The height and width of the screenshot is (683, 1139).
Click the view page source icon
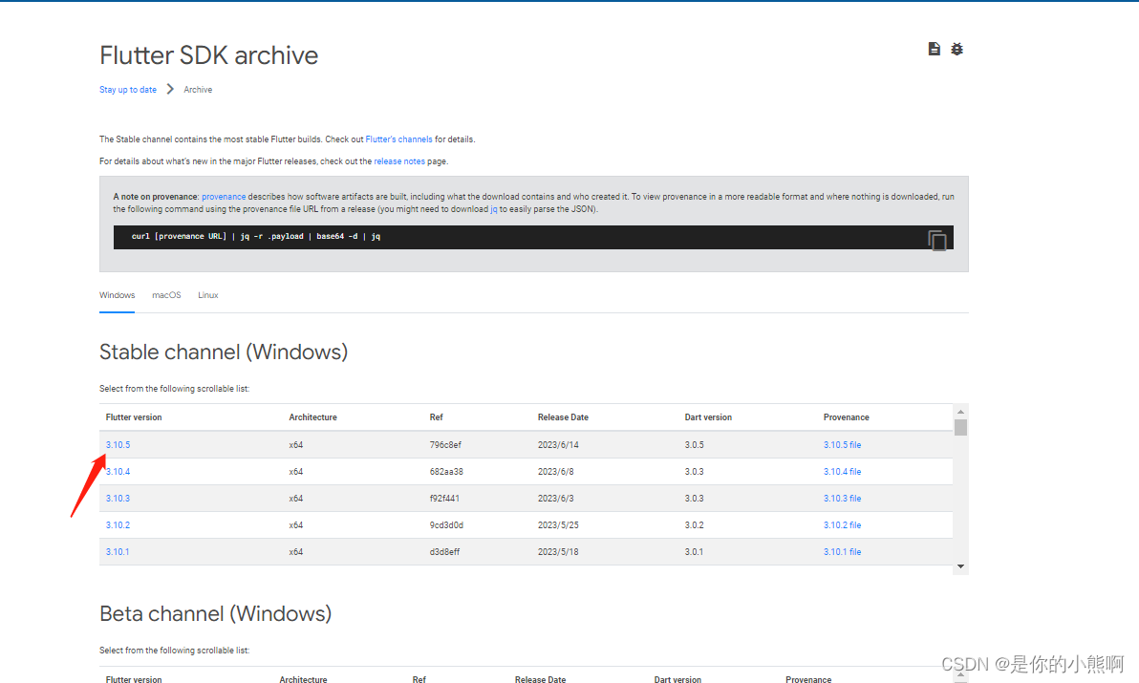point(935,49)
